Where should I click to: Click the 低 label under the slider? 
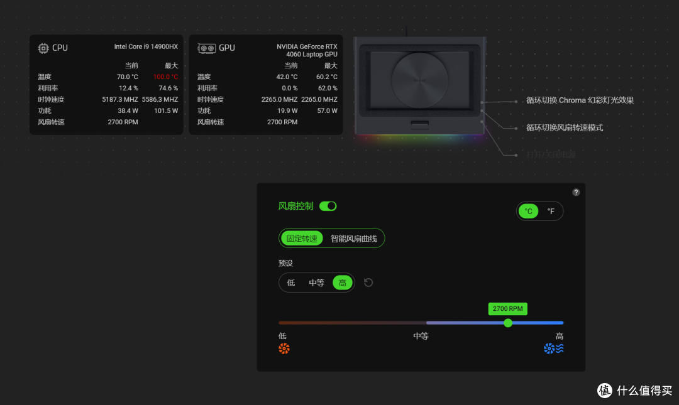282,336
